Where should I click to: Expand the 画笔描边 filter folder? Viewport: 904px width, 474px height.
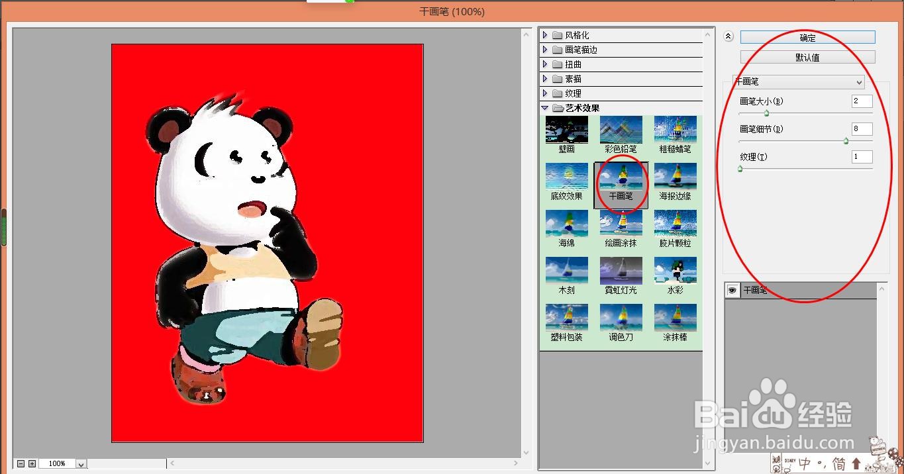[545, 50]
